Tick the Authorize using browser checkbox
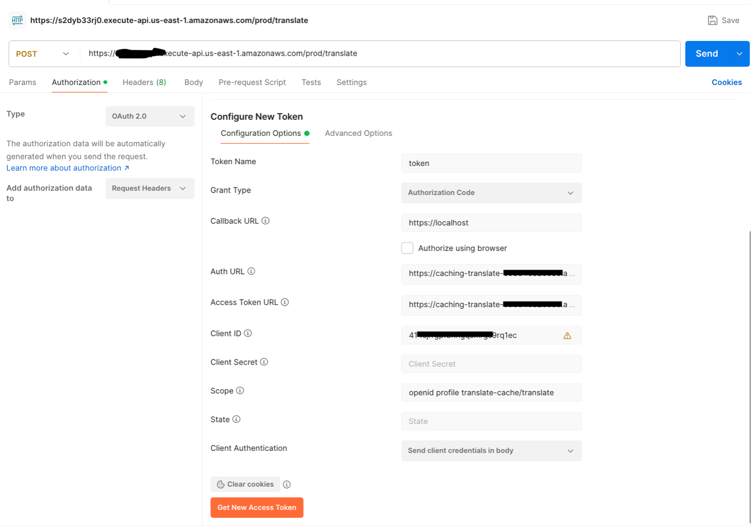The width and height of the screenshot is (751, 532). coord(407,248)
